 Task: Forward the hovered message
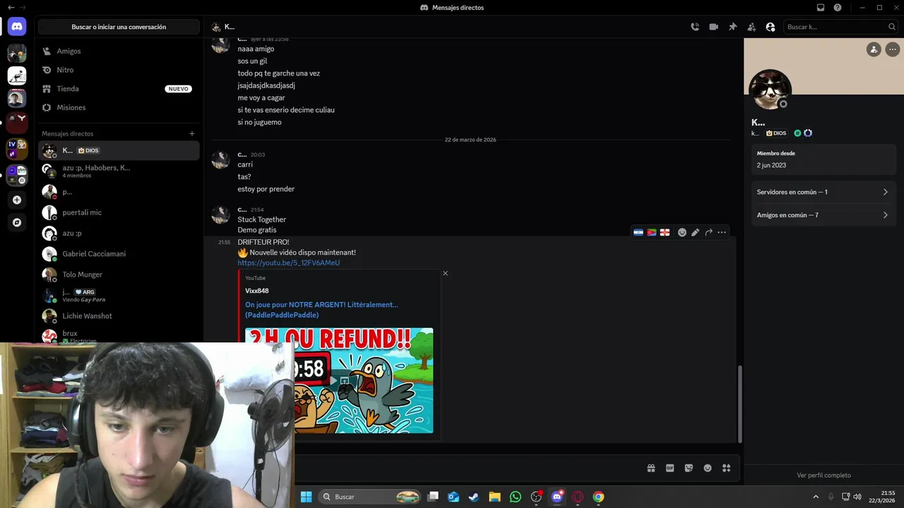pos(708,232)
